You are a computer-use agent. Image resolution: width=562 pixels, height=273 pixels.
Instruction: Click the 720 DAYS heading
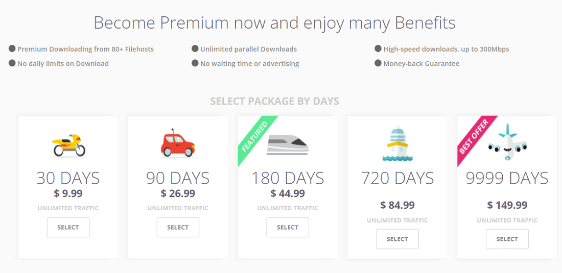(x=397, y=178)
